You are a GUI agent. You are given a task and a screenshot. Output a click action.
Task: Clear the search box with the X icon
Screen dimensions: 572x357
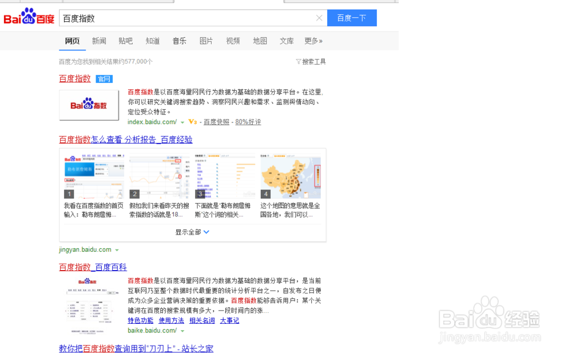click(x=319, y=18)
